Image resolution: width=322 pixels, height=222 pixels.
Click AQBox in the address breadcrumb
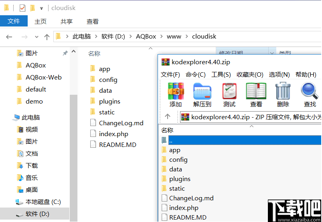pyautogui.click(x=146, y=37)
